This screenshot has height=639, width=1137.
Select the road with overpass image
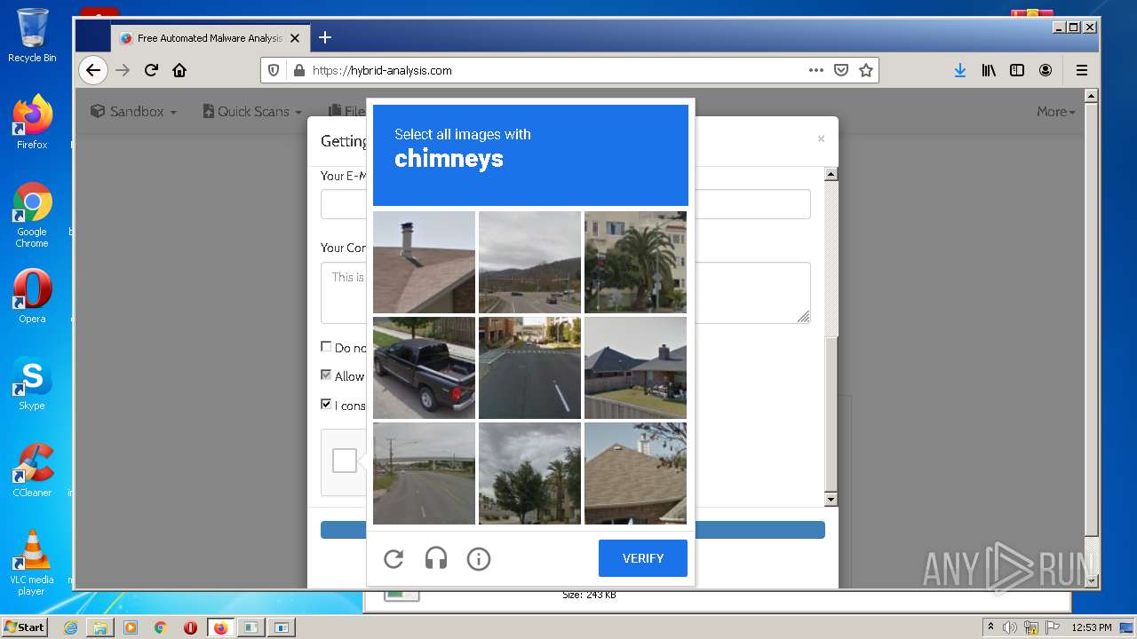424,473
